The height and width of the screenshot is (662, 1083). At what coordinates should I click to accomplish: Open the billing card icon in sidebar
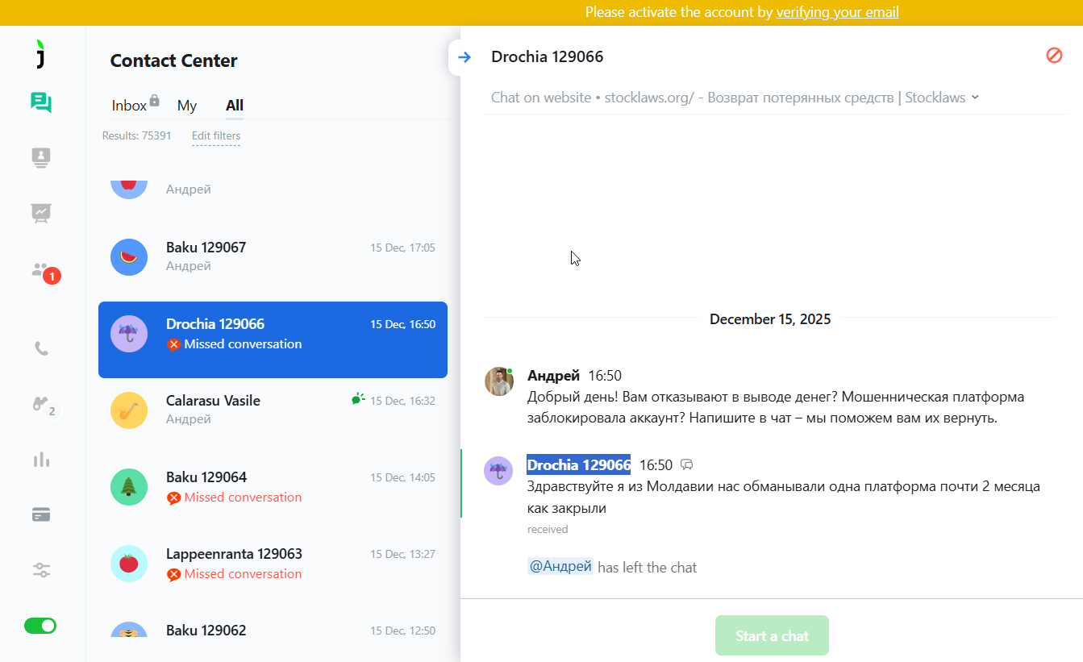(x=41, y=514)
